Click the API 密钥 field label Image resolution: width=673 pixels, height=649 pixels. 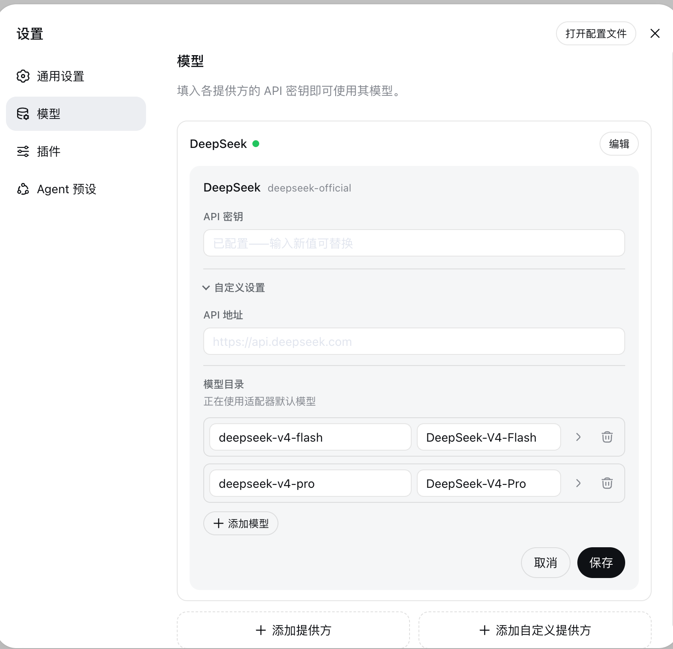(x=223, y=217)
